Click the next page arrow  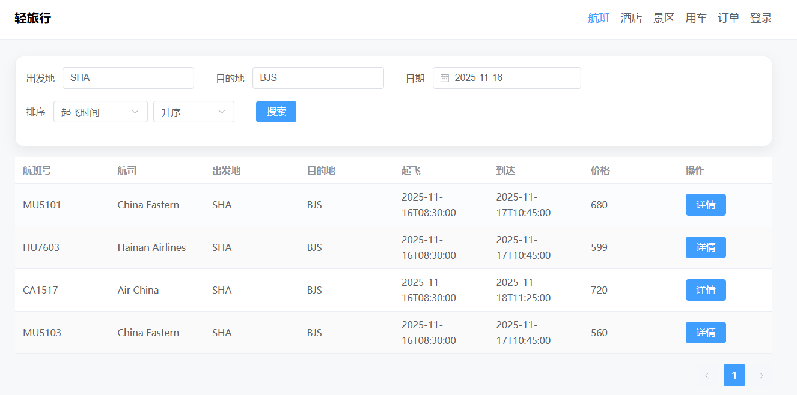tap(761, 375)
